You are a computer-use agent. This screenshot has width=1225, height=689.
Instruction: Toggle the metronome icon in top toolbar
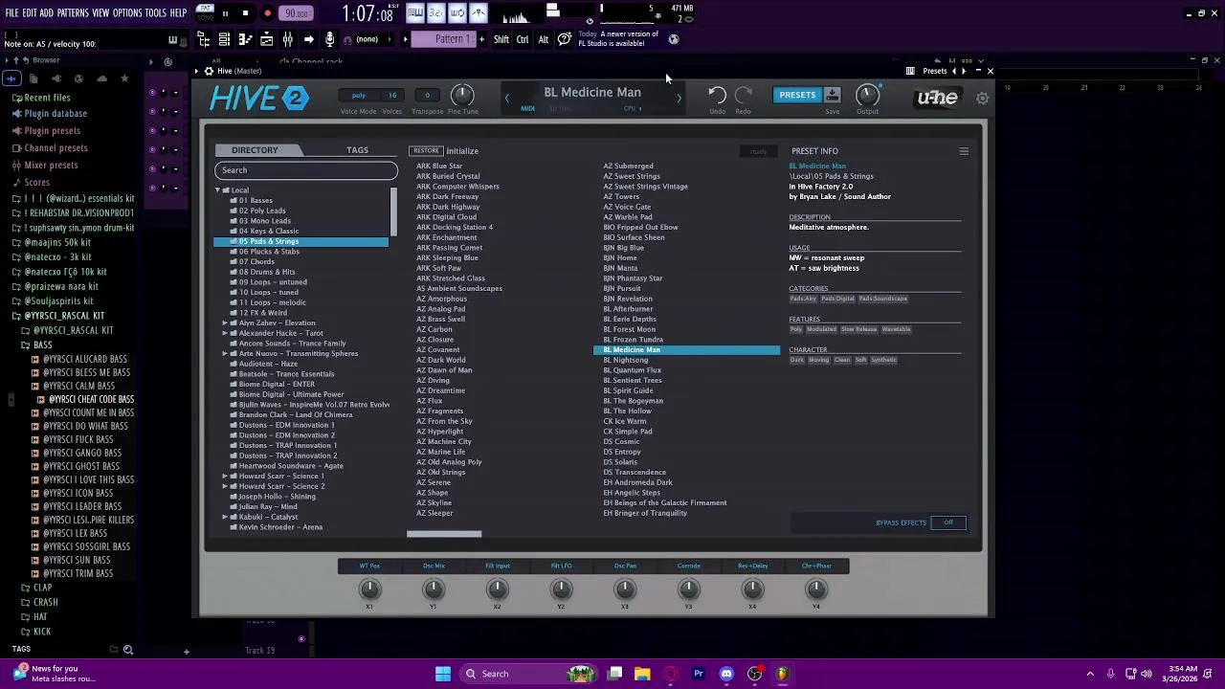[479, 13]
